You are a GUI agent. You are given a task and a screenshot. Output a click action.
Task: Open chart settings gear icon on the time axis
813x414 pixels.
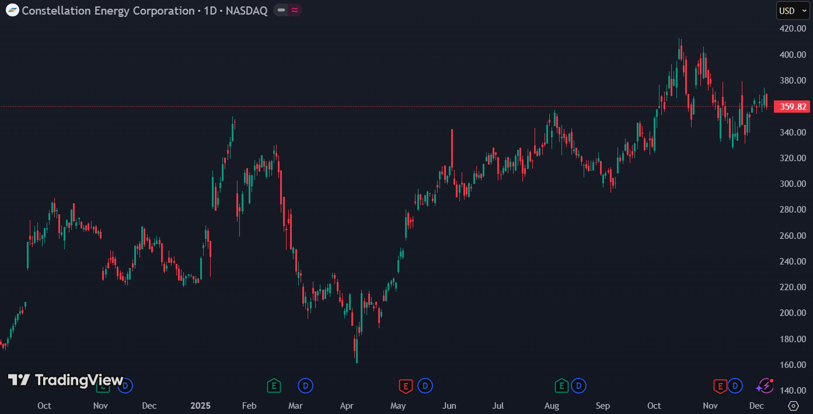point(793,405)
